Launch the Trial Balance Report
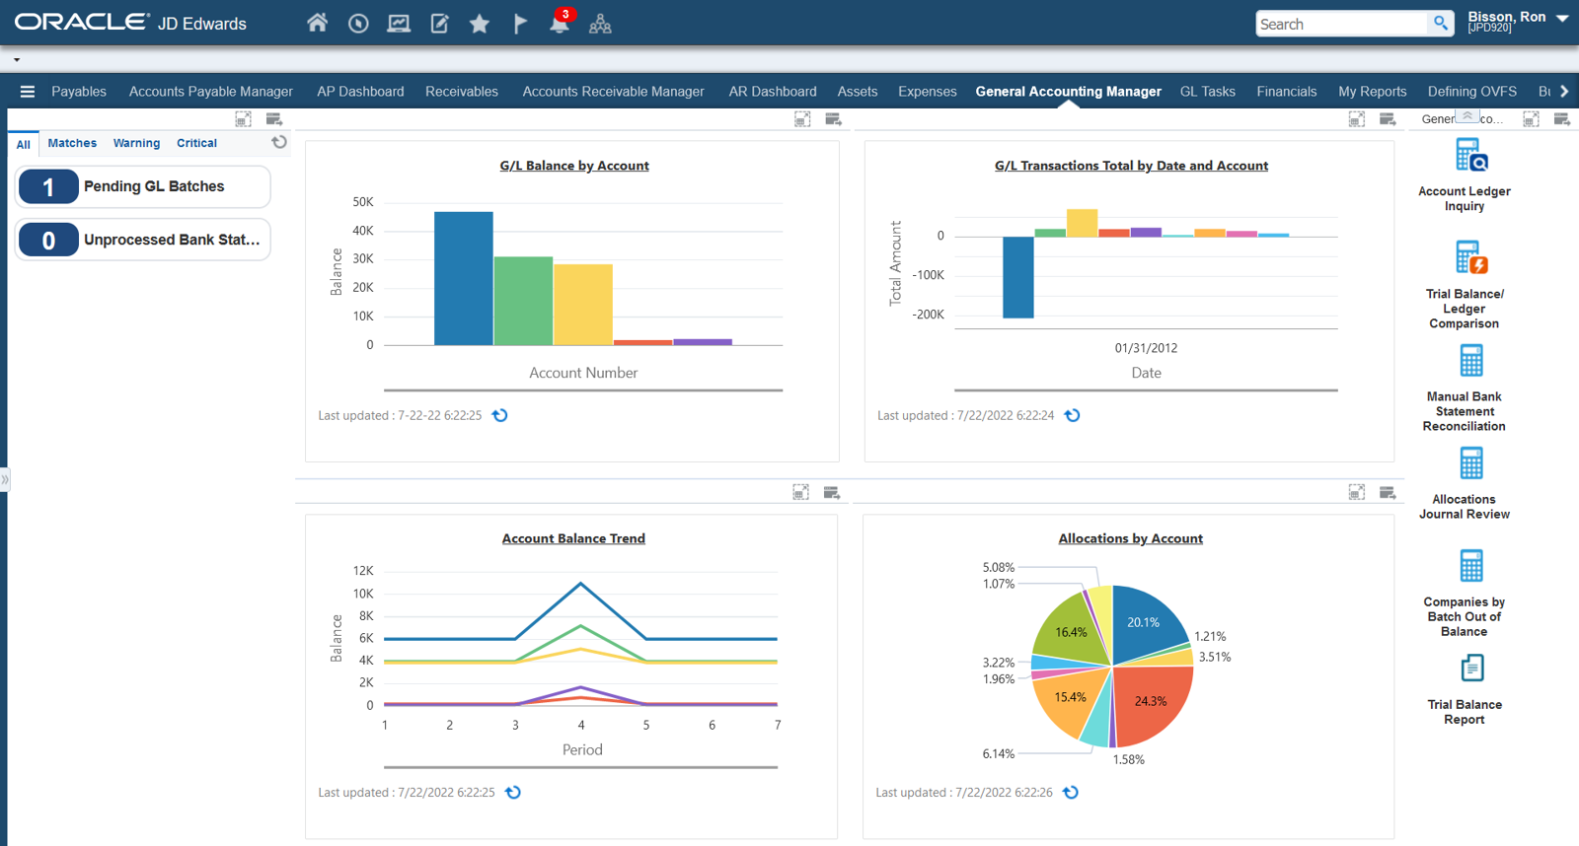This screenshot has height=846, width=1579. click(x=1470, y=670)
